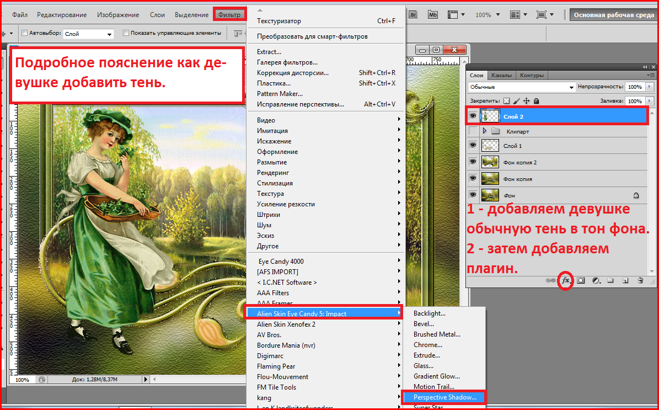
Task: Create a new group with the folder icon
Action: (x=610, y=280)
